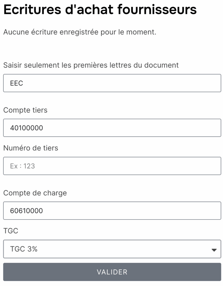Click the "Numéro de tiers" label

(x=30, y=148)
